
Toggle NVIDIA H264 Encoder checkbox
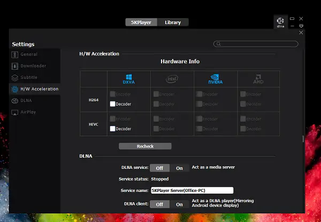click(200, 94)
